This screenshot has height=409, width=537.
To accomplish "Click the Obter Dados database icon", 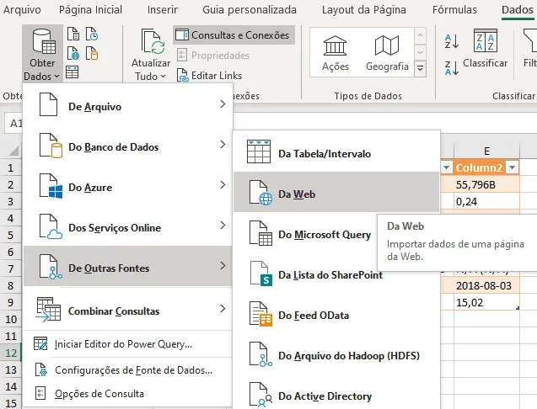I will click(44, 42).
